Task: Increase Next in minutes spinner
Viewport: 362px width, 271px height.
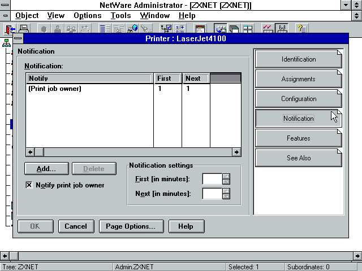Action: click(226, 191)
